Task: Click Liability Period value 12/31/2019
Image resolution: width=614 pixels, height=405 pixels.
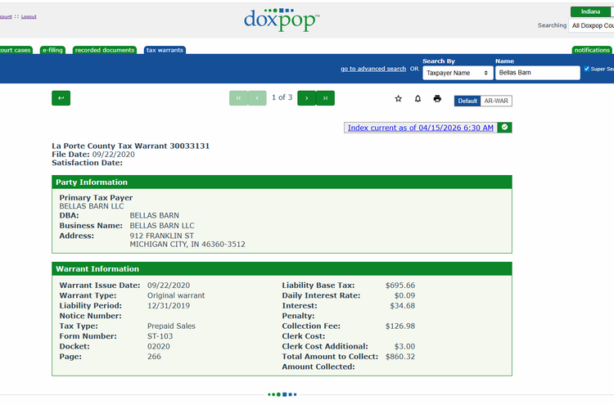Action: pos(169,306)
